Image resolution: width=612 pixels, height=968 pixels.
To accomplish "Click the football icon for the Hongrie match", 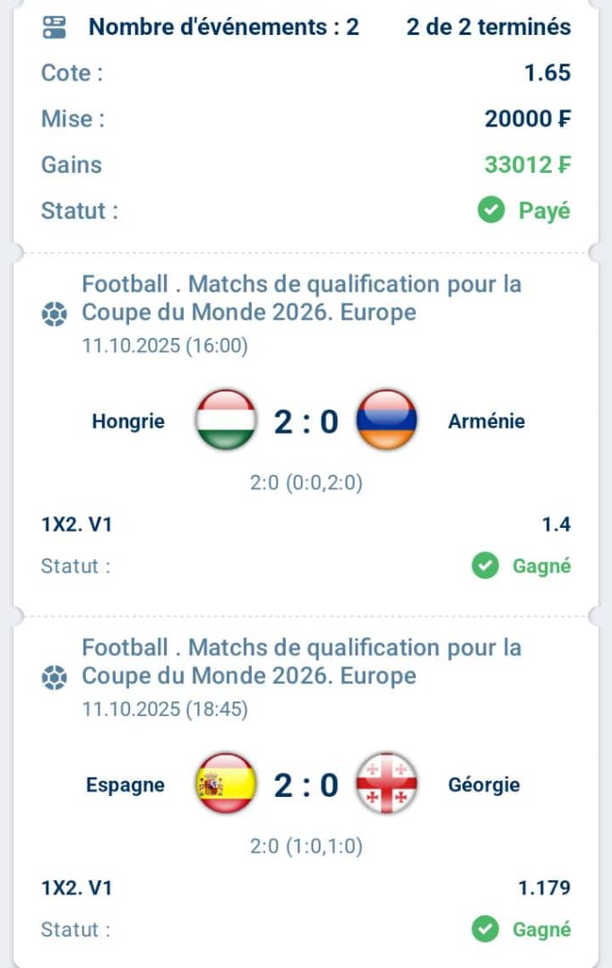I will tap(54, 315).
